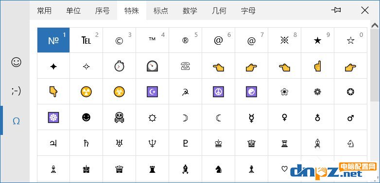Insert the white four-pointed star ✧

pos(86,66)
